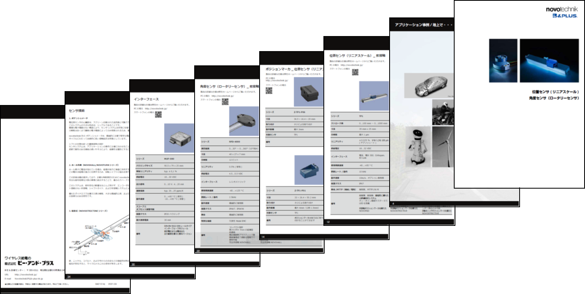Open the magnetostrictive sensor diagram
Image resolution: width=585 pixels, height=294 pixels.
[x=99, y=235]
